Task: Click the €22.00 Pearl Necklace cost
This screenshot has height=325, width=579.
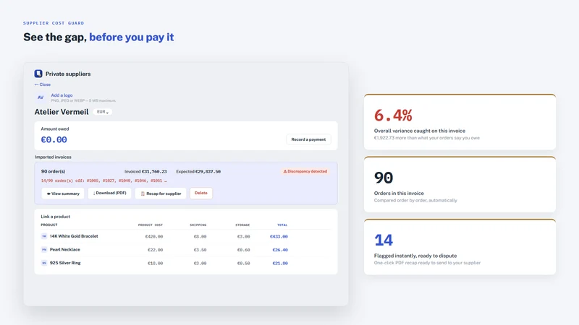Action: [155, 250]
